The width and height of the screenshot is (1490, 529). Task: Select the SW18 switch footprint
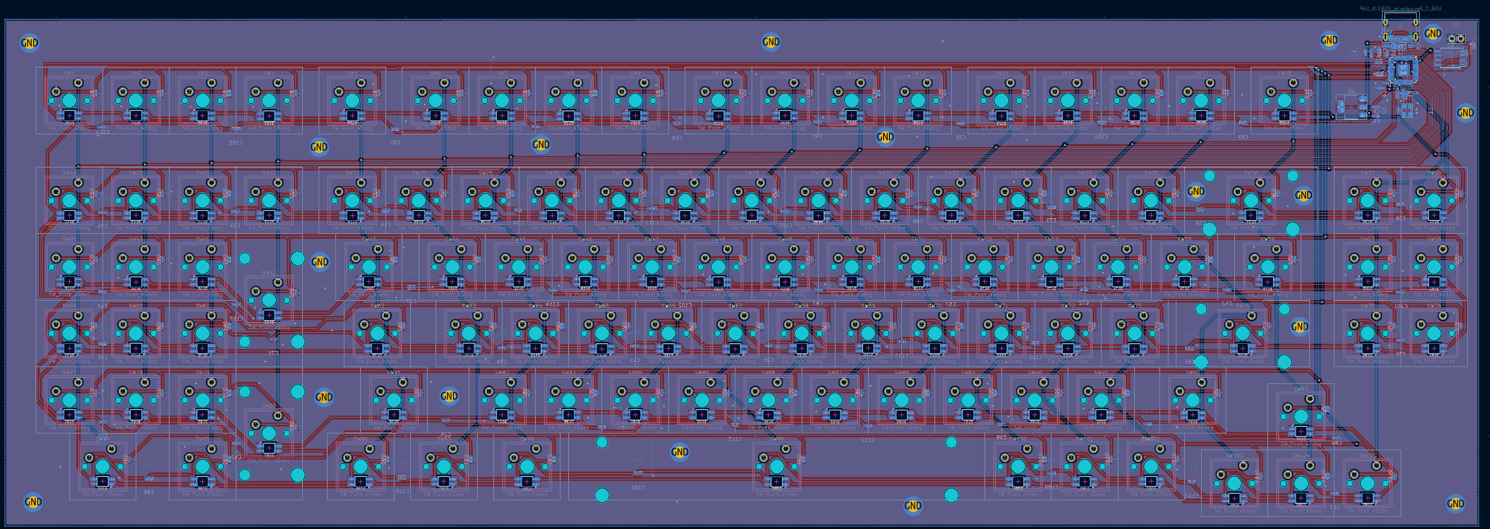(1284, 101)
